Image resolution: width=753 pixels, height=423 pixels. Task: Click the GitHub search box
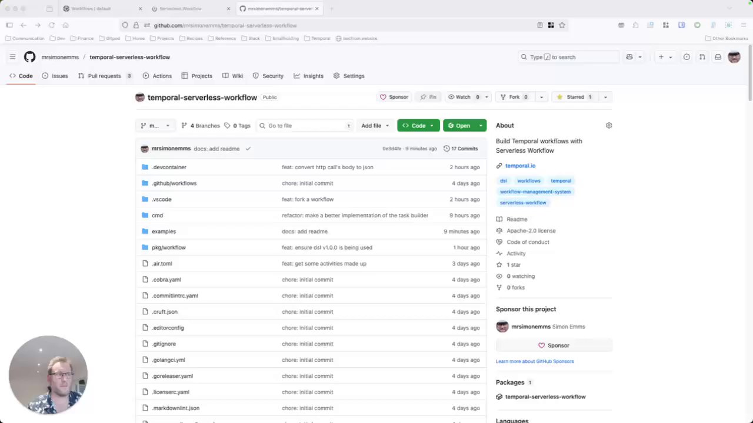click(569, 57)
